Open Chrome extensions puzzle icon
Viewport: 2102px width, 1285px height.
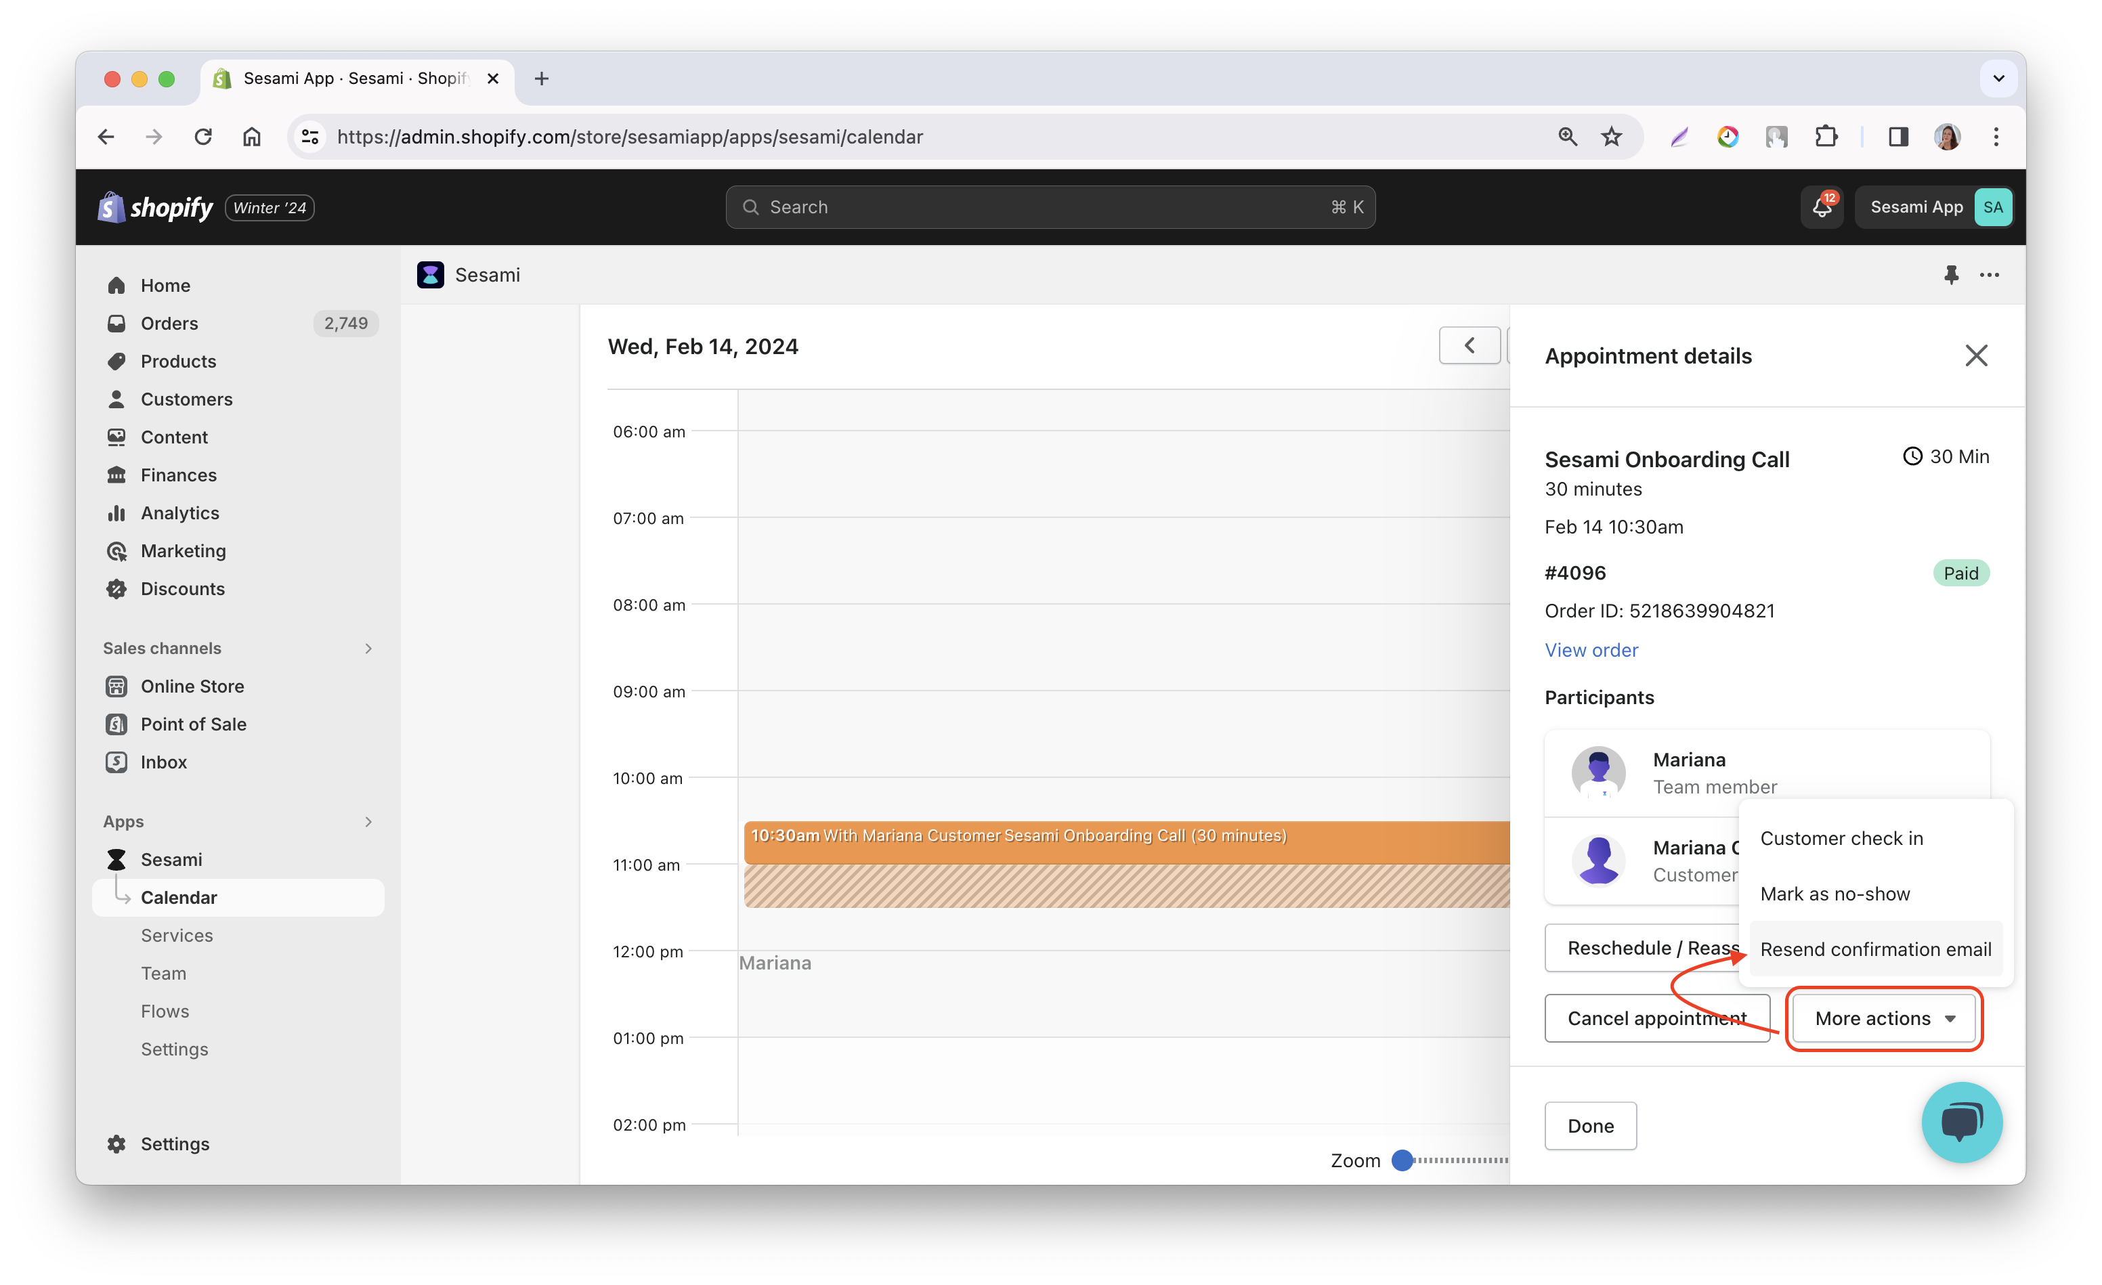[1826, 137]
